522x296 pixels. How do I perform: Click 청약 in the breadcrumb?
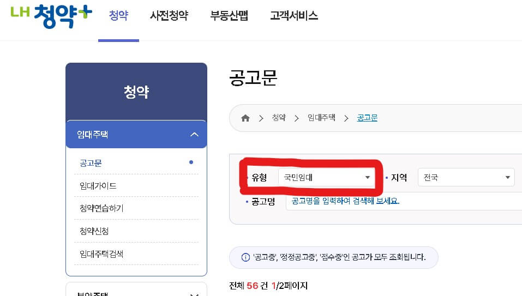pos(279,118)
